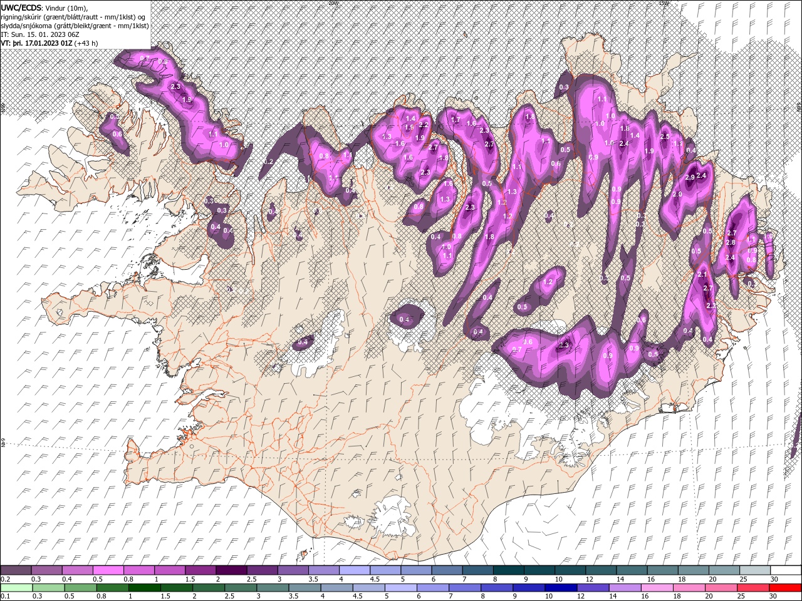Select the 'slydda/snjókoma' description line
The image size is (802, 601).
tap(75, 26)
